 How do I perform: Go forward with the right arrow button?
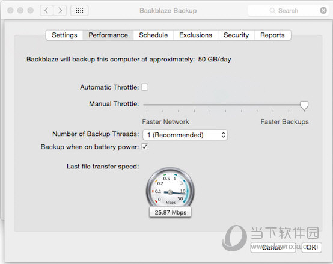tap(60, 10)
